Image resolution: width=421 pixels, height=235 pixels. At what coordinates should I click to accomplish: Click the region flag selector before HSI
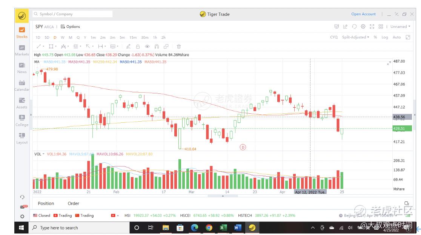[115, 215]
